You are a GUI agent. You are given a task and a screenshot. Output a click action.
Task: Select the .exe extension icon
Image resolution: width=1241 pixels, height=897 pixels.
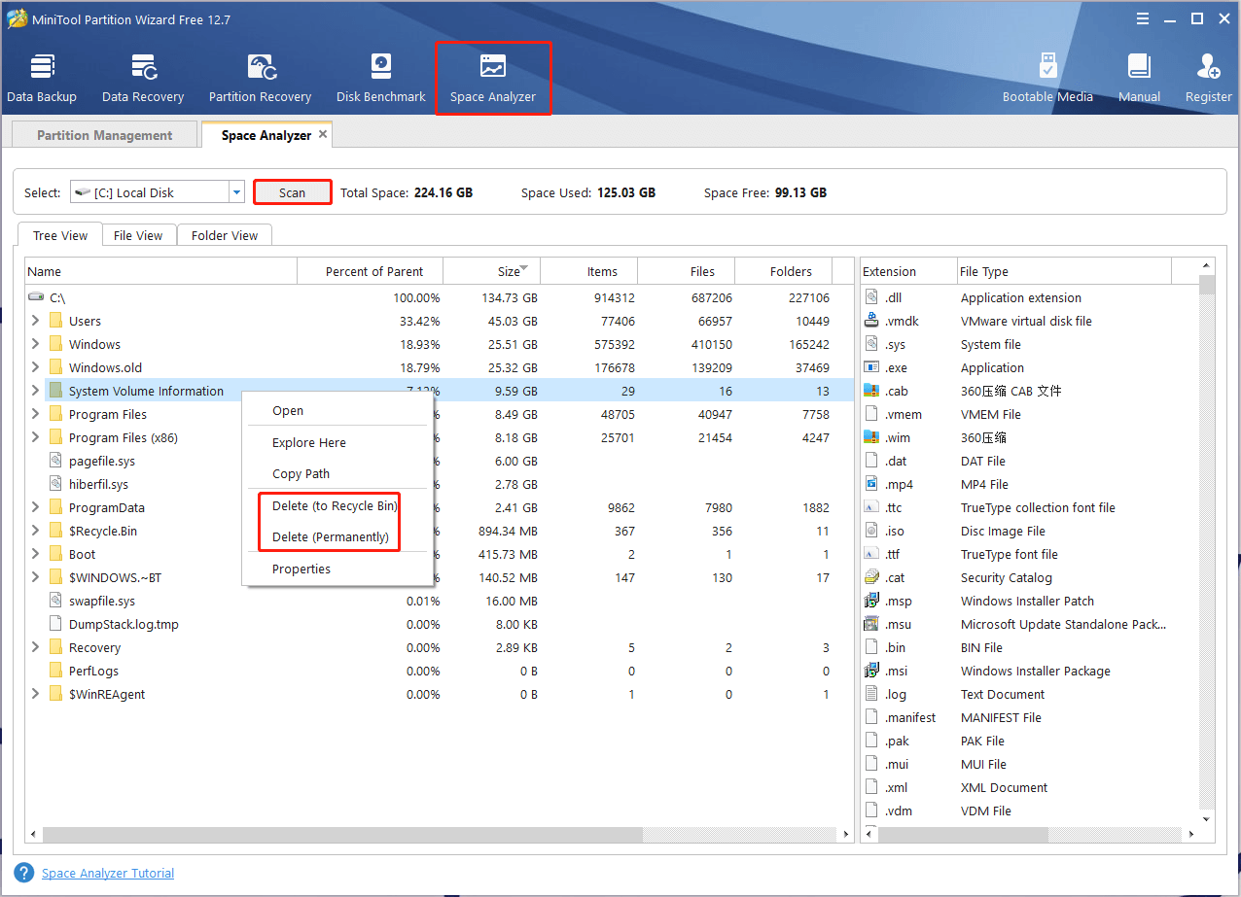pos(870,367)
